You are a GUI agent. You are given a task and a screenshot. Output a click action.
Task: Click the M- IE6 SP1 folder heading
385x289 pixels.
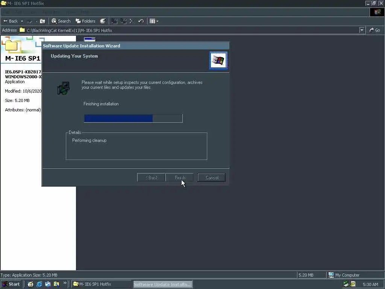(x=23, y=58)
